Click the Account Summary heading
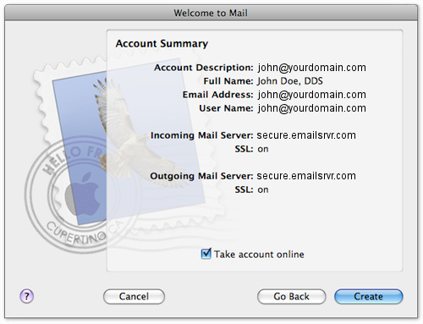 162,44
